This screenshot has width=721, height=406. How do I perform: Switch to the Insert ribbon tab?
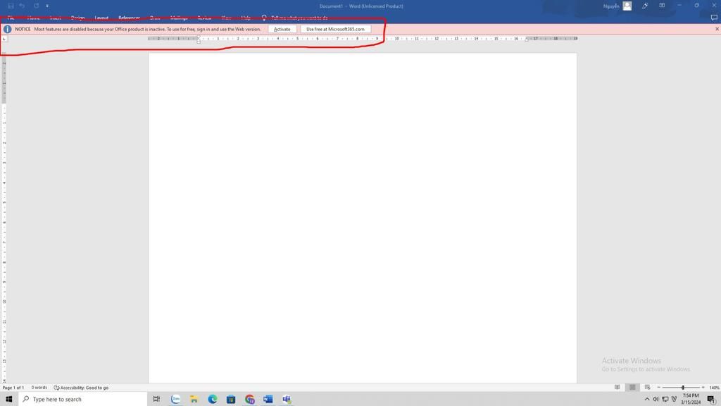(55, 18)
